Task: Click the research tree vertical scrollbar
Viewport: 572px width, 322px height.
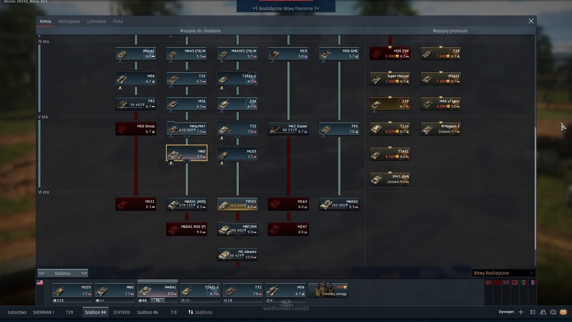Action: pyautogui.click(x=535, y=188)
